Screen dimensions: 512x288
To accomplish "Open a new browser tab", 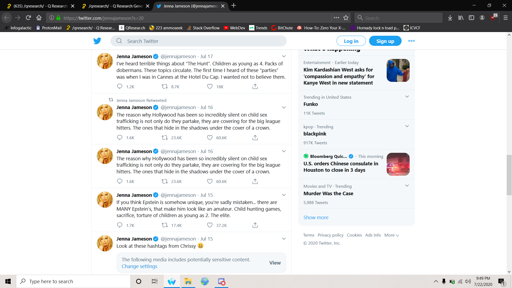I will (x=234, y=6).
